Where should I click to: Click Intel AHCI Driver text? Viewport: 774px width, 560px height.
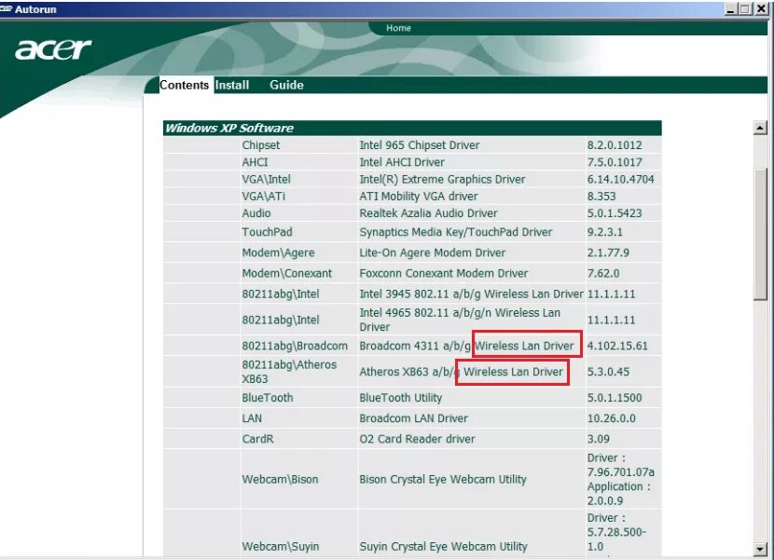point(402,162)
